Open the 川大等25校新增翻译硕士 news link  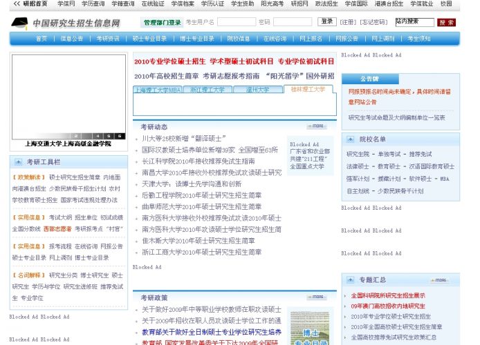184,139
